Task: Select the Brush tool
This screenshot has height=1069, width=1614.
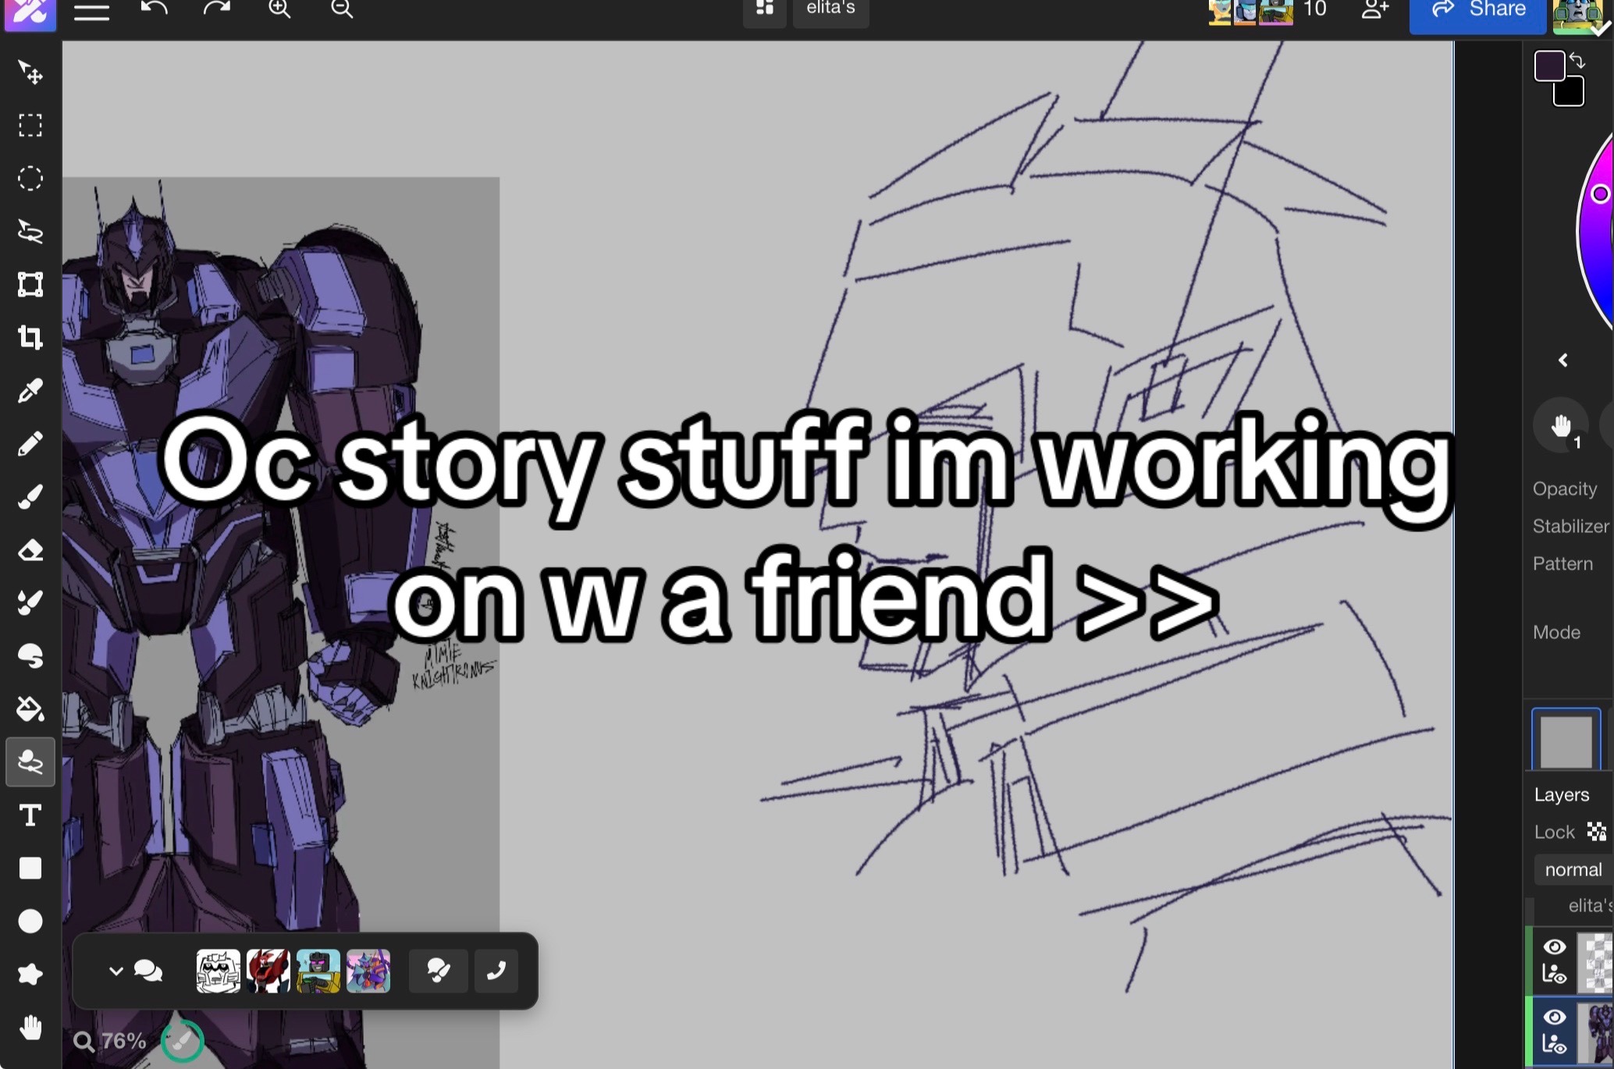Action: pos(30,497)
